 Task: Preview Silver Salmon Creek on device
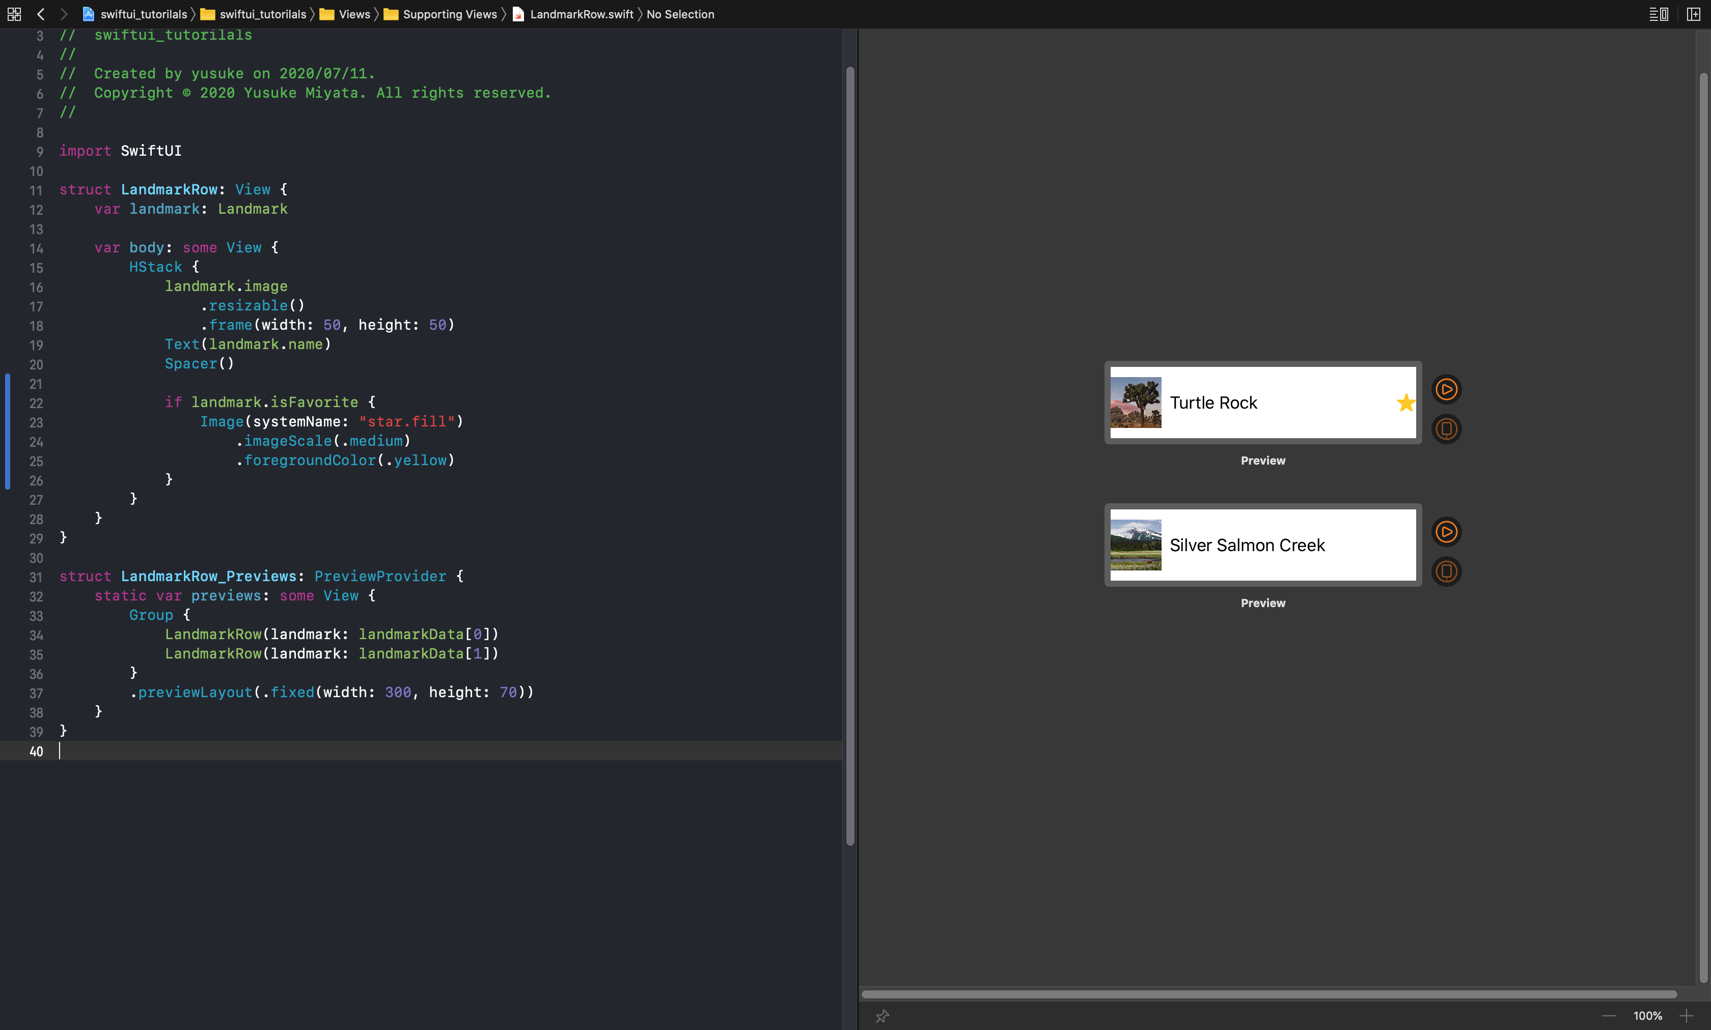[x=1446, y=571]
